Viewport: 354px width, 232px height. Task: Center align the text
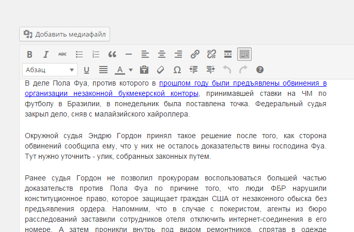pyautogui.click(x=162, y=54)
